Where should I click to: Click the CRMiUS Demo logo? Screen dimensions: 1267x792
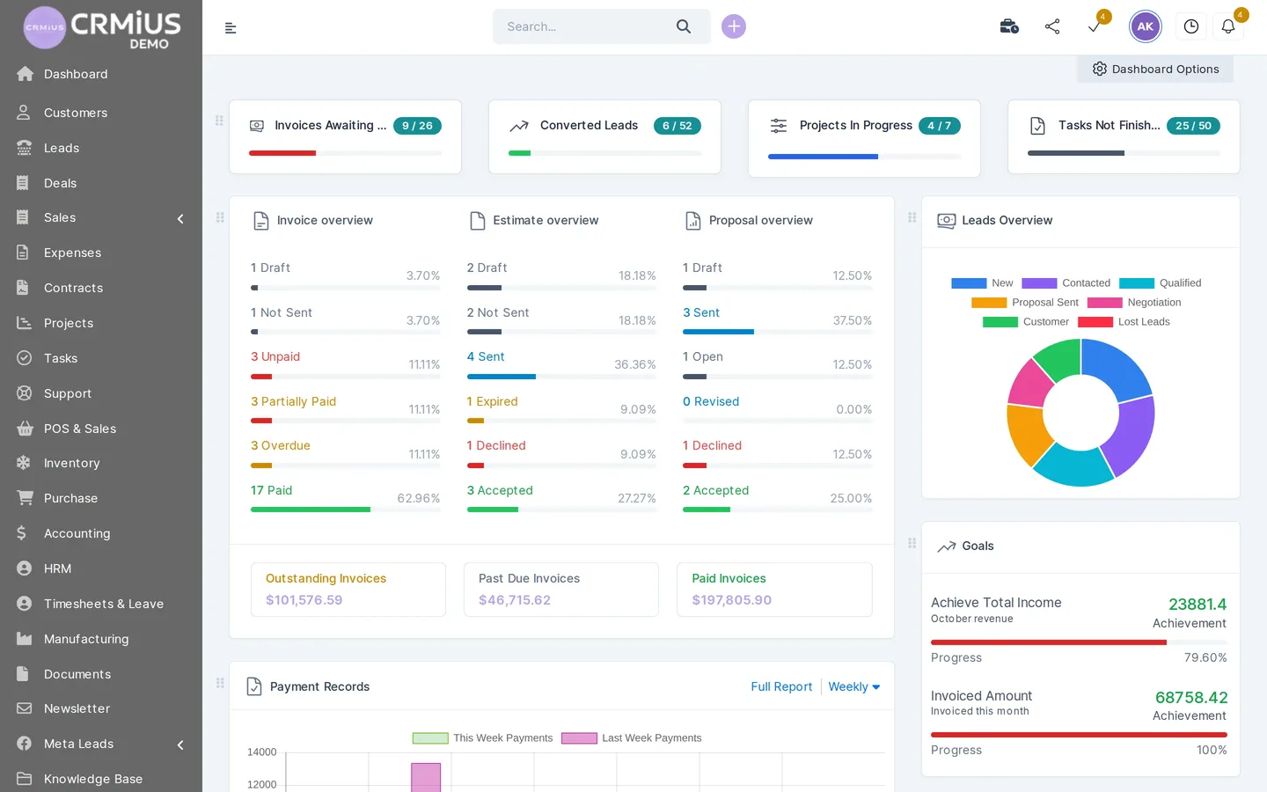pyautogui.click(x=102, y=28)
